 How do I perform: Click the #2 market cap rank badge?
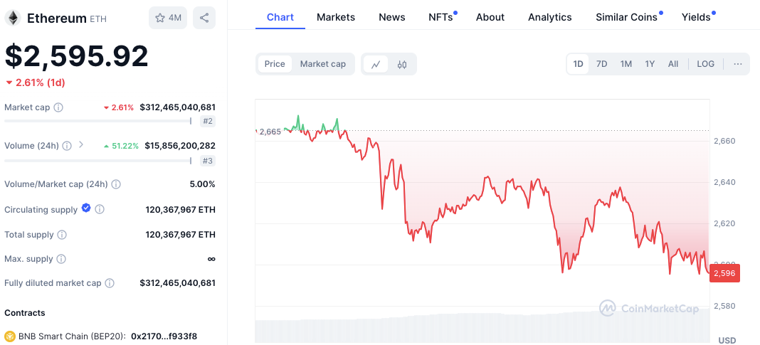(x=208, y=121)
